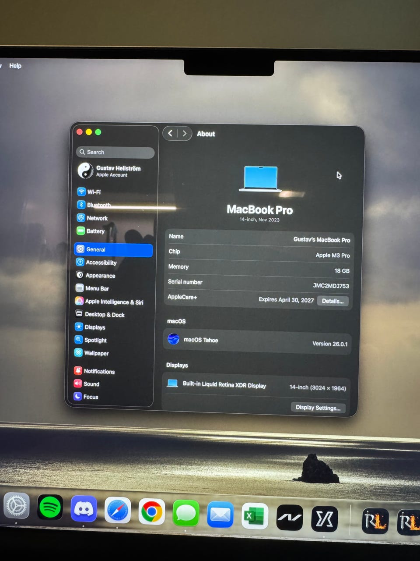This screenshot has height=561, width=420.
Task: Open Appearance settings in sidebar
Action: pos(95,275)
